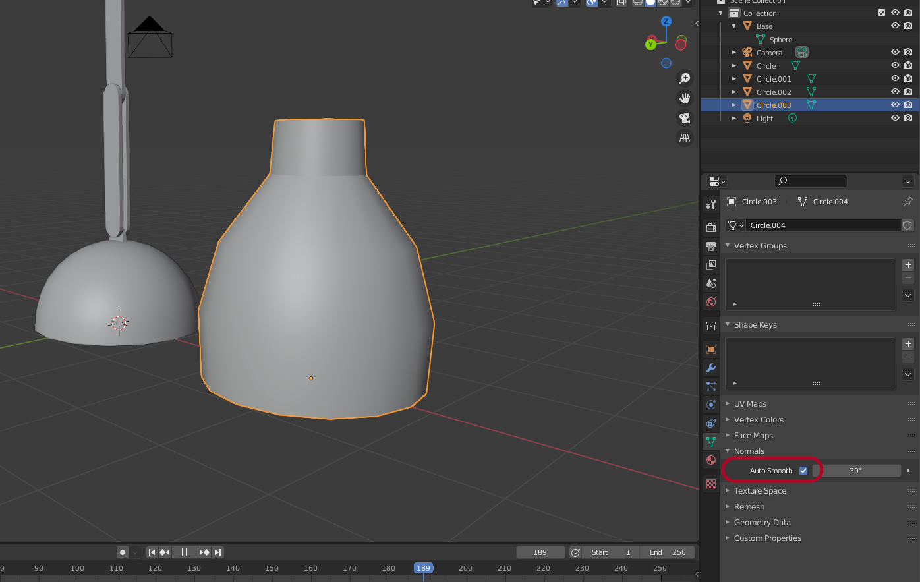This screenshot has height=582, width=920.
Task: Expand the Camera row in outliner
Action: coord(734,53)
